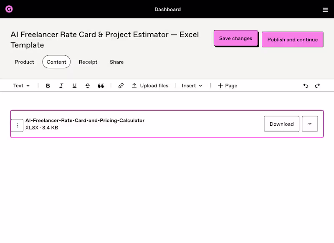Apply italic formatting
This screenshot has height=243, width=334.
(x=61, y=85)
